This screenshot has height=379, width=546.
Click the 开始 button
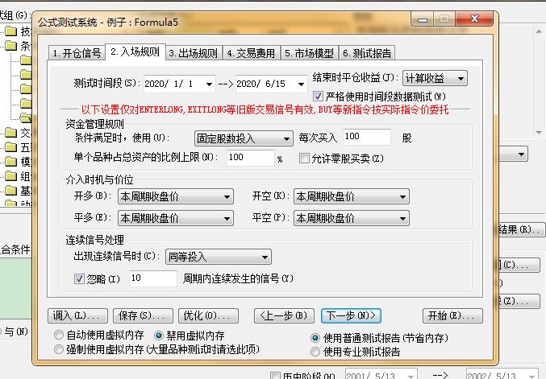[x=452, y=315]
